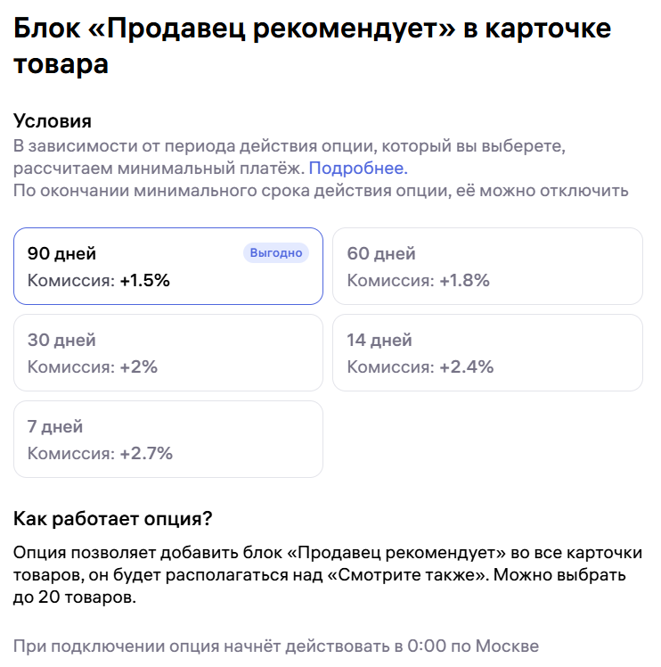
Task: Click the Условия section heading
Action: click(x=53, y=121)
